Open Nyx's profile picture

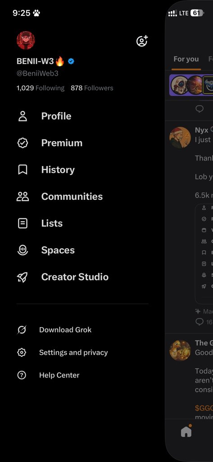180,137
